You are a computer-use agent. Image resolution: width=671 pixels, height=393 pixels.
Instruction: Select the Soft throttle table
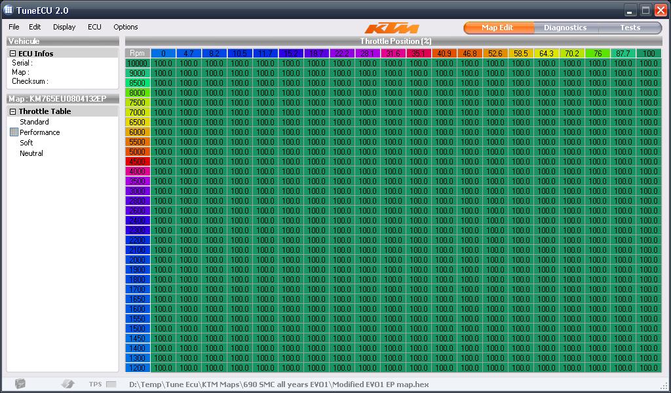[26, 143]
